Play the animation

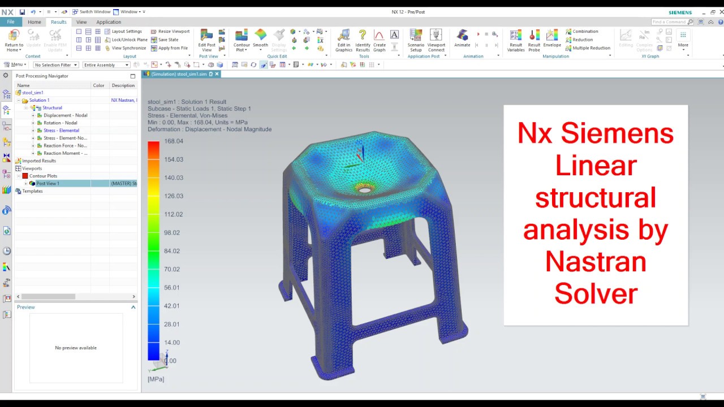479,34
